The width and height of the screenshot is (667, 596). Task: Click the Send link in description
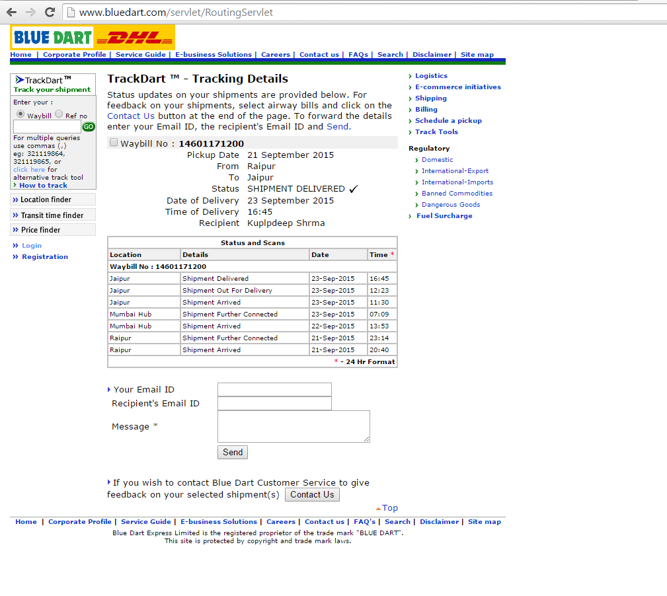(338, 127)
